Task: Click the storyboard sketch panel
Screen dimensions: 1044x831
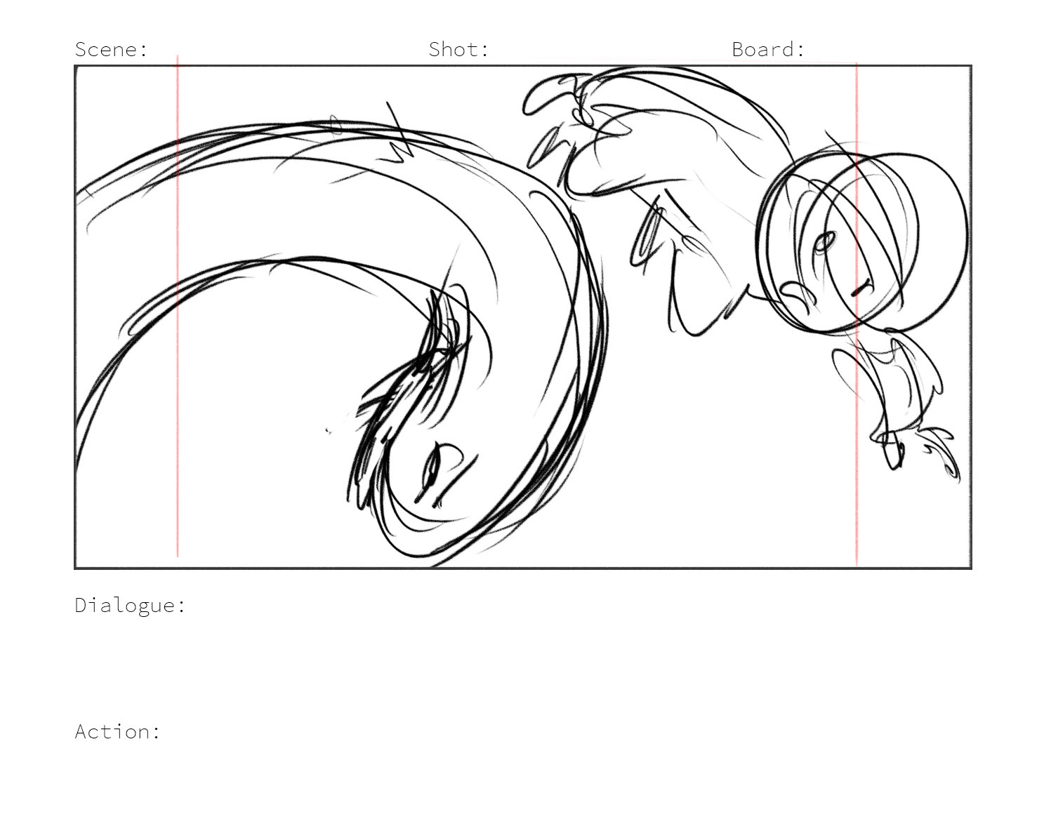Action: [523, 317]
